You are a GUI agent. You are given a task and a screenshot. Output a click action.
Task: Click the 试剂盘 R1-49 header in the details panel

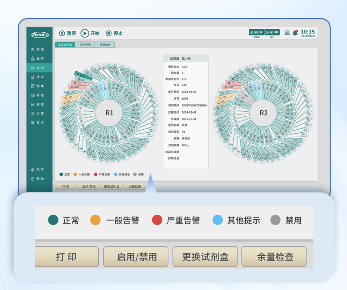click(x=186, y=59)
